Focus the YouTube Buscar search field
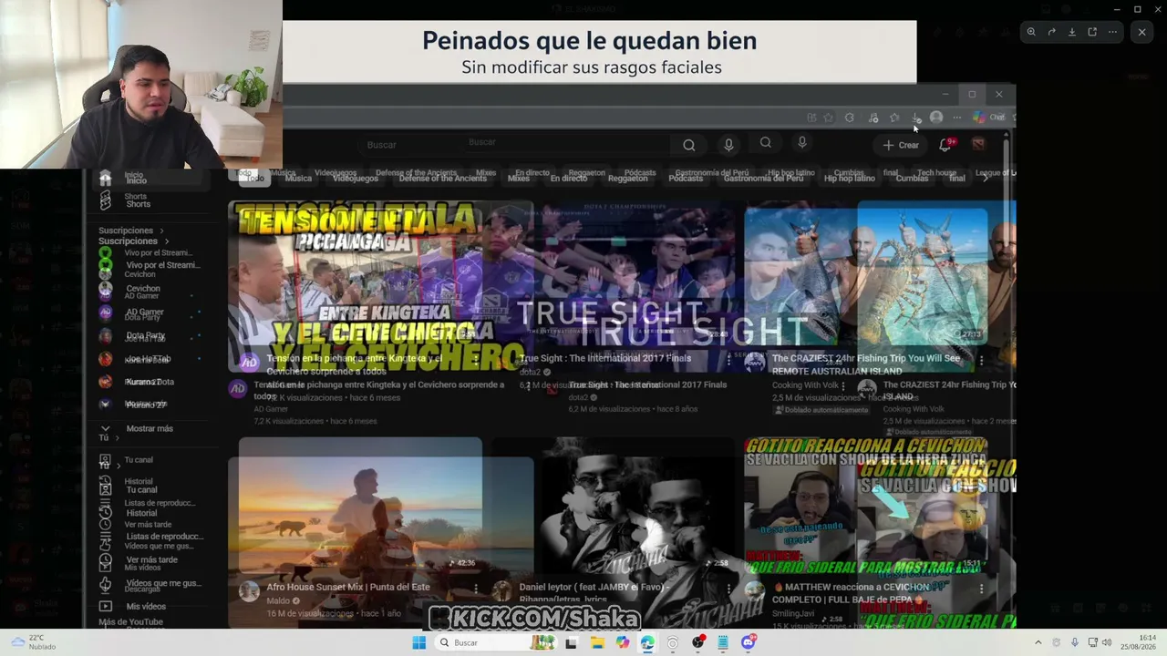 click(x=515, y=145)
